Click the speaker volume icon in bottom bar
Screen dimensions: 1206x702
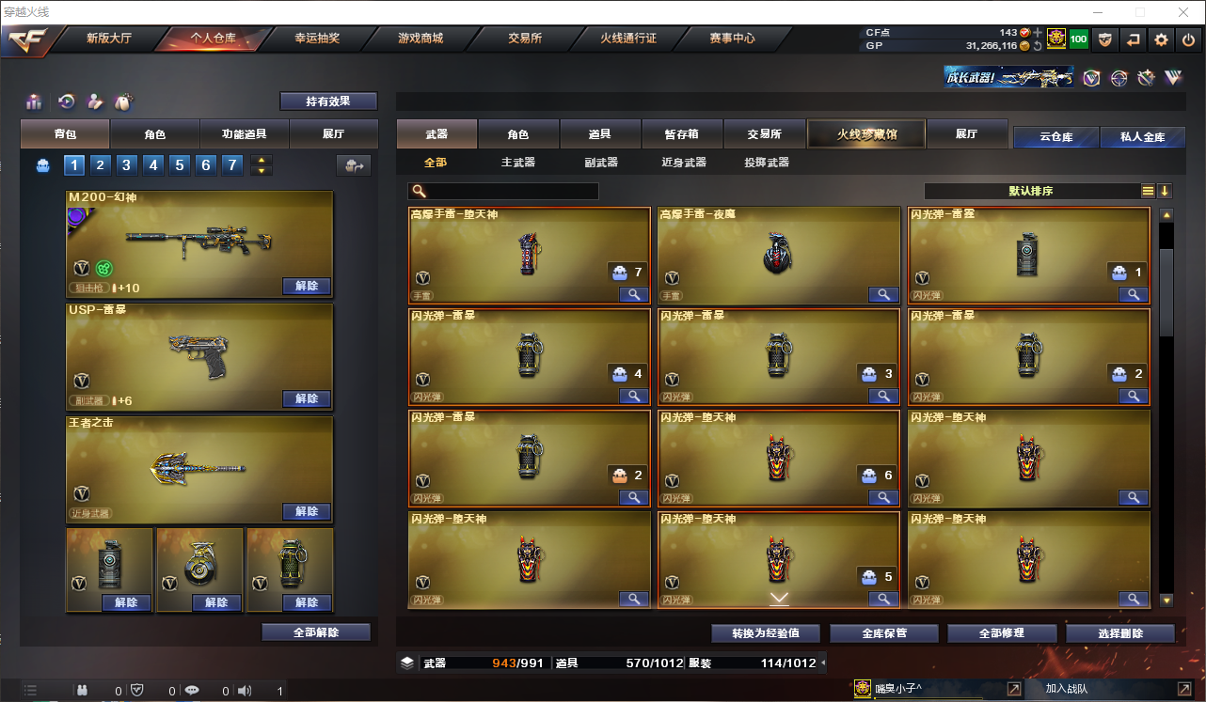(245, 691)
